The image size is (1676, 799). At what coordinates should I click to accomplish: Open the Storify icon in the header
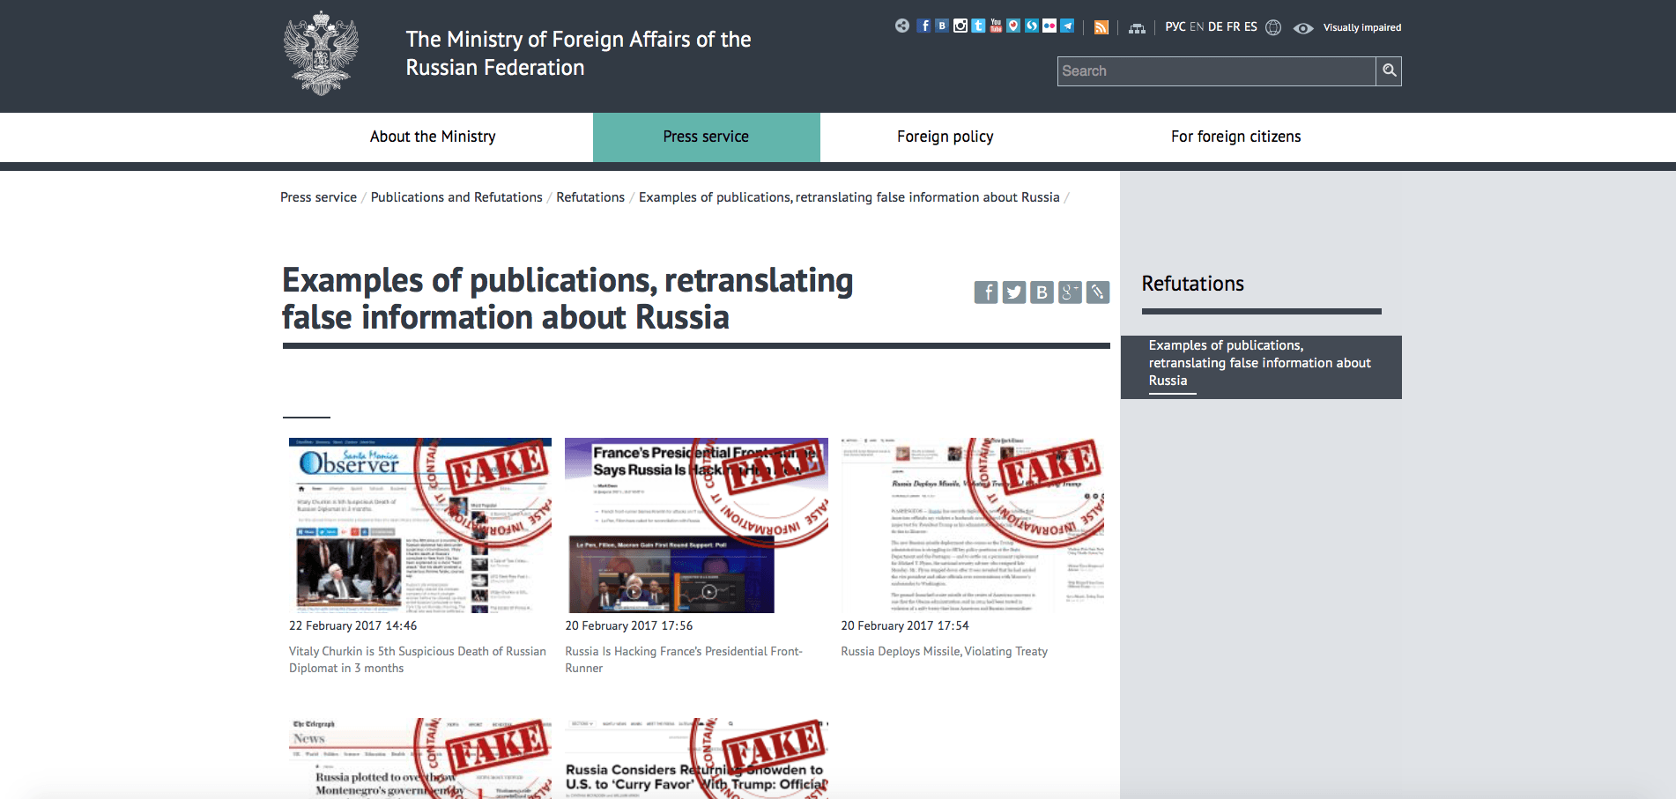tap(1031, 26)
